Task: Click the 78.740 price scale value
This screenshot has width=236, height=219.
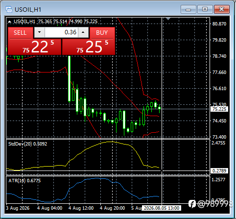Action: 219,56
